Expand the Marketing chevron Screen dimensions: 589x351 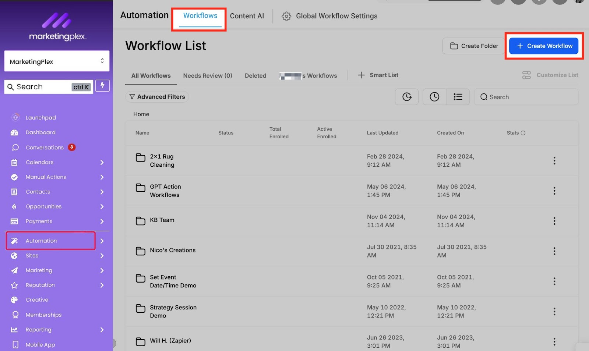102,270
